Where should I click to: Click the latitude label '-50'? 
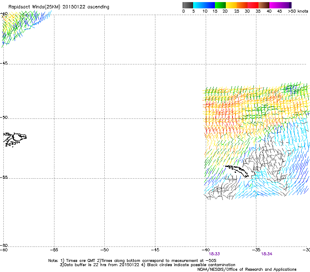tap(4, 117)
